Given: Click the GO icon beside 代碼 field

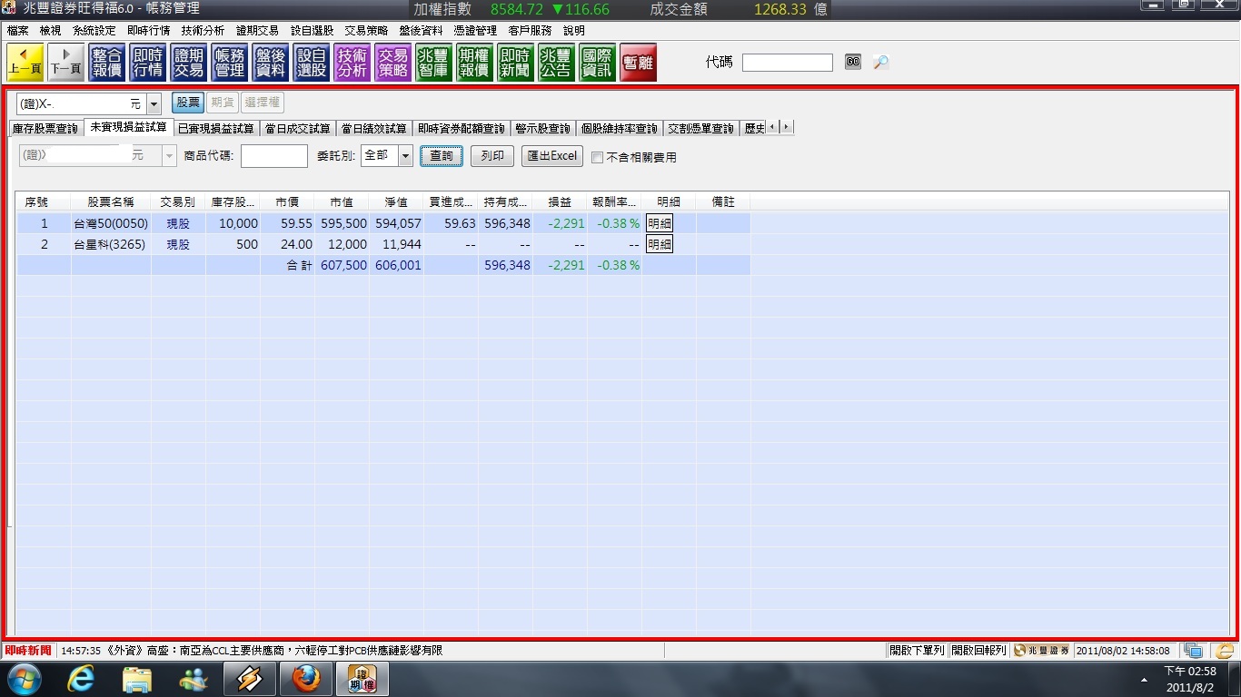Looking at the screenshot, I should (x=853, y=62).
